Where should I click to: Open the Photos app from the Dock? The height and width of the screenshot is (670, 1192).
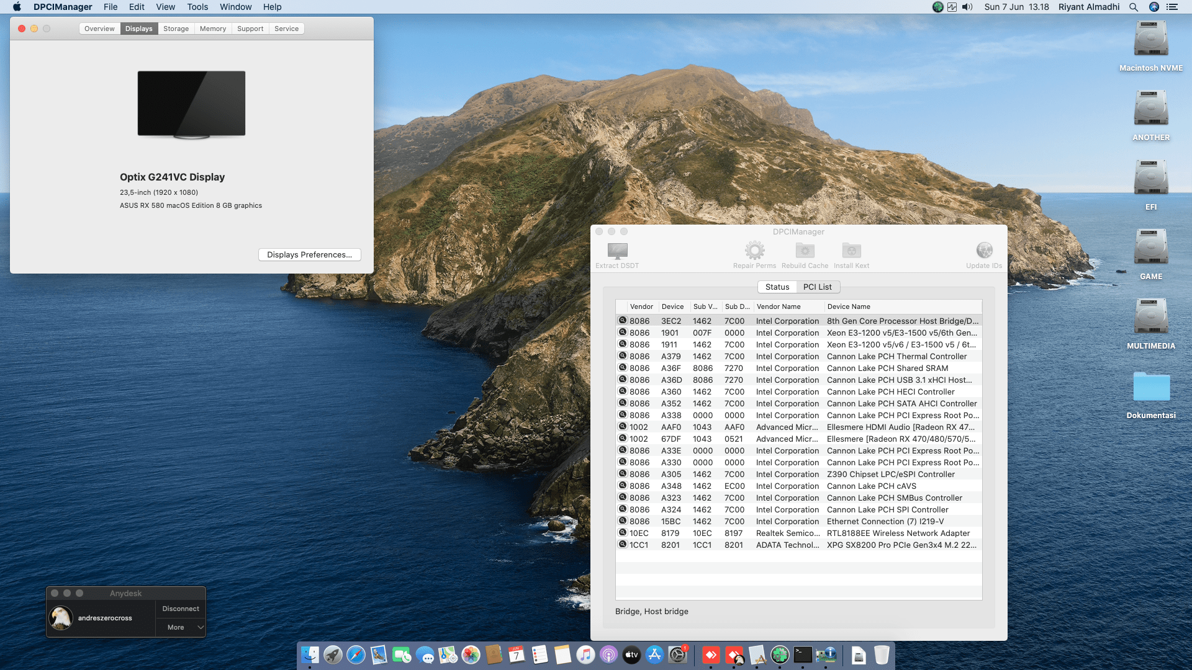coord(471,654)
